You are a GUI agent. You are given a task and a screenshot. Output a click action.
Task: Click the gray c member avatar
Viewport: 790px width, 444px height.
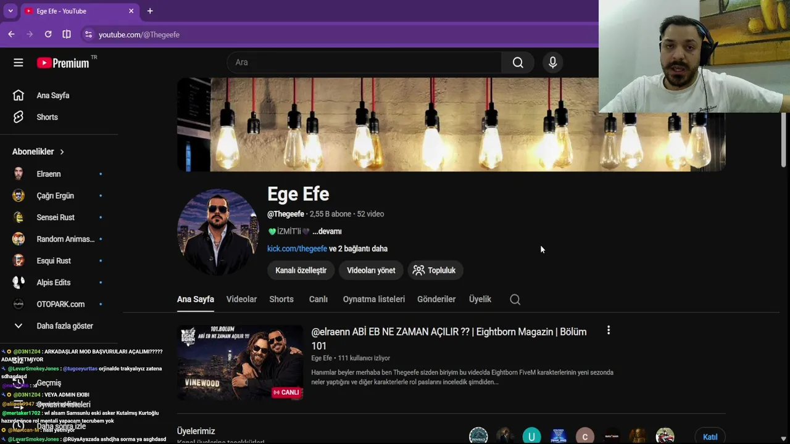click(585, 436)
